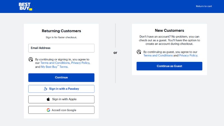Click privacy lock icon under New Customers
224x126 pixels.
(139, 52)
